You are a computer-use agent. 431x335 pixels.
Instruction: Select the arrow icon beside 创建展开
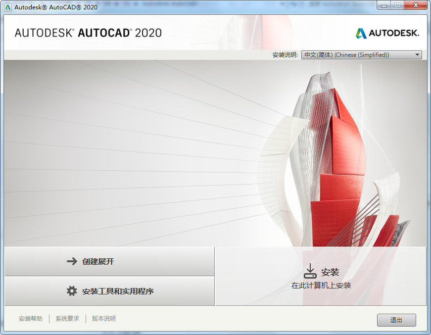[70, 262]
